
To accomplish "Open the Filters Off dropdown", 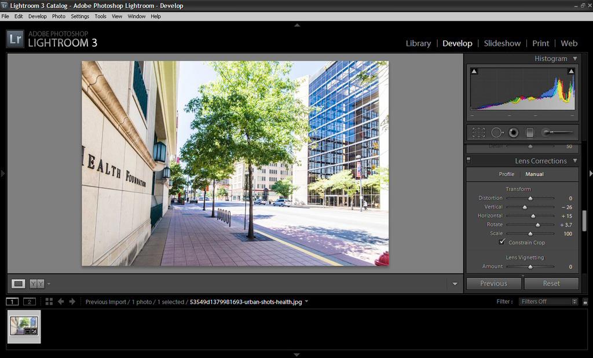I will tap(548, 301).
